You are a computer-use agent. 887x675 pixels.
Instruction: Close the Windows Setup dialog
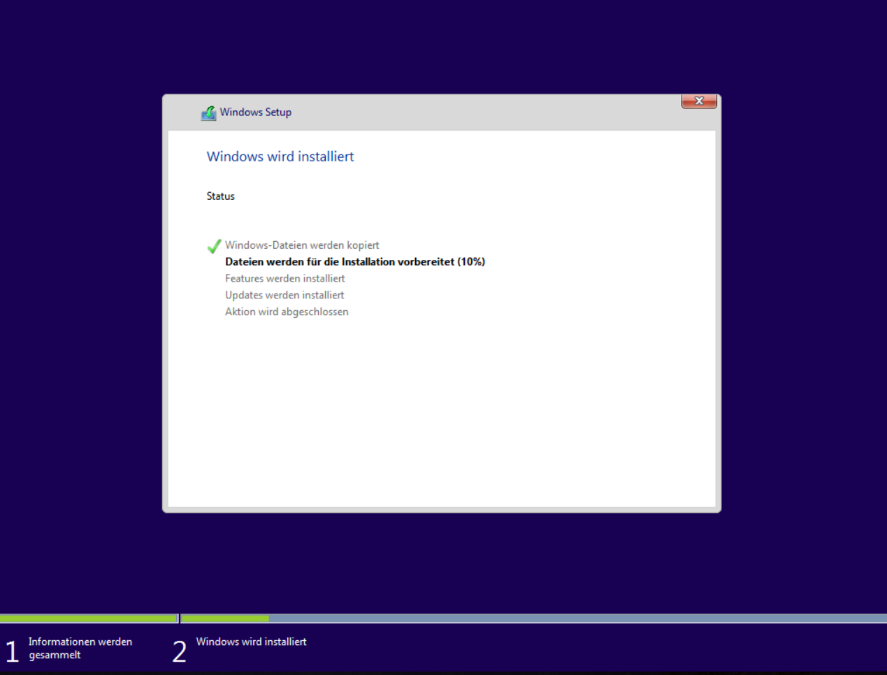699,101
